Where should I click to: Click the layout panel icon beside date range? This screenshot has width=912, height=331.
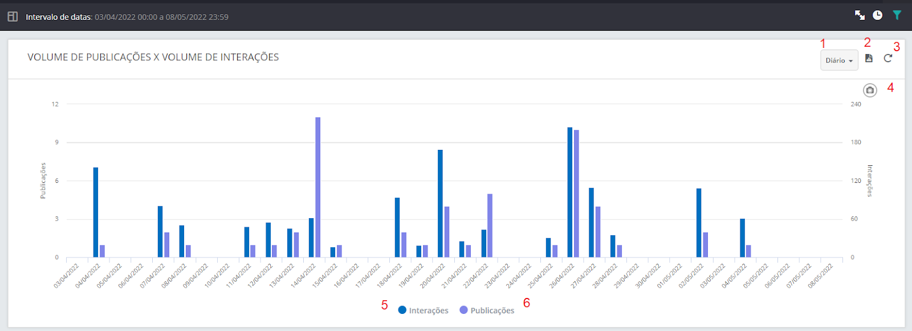[x=13, y=17]
